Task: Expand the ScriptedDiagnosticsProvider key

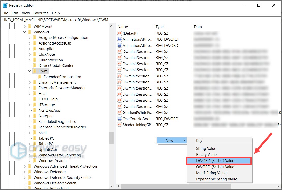Action: point(30,127)
